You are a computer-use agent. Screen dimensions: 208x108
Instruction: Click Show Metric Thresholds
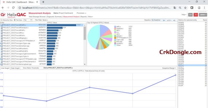tap(31, 68)
